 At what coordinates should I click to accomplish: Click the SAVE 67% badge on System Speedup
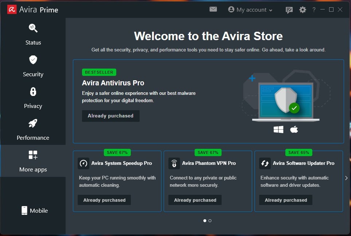coord(117,152)
